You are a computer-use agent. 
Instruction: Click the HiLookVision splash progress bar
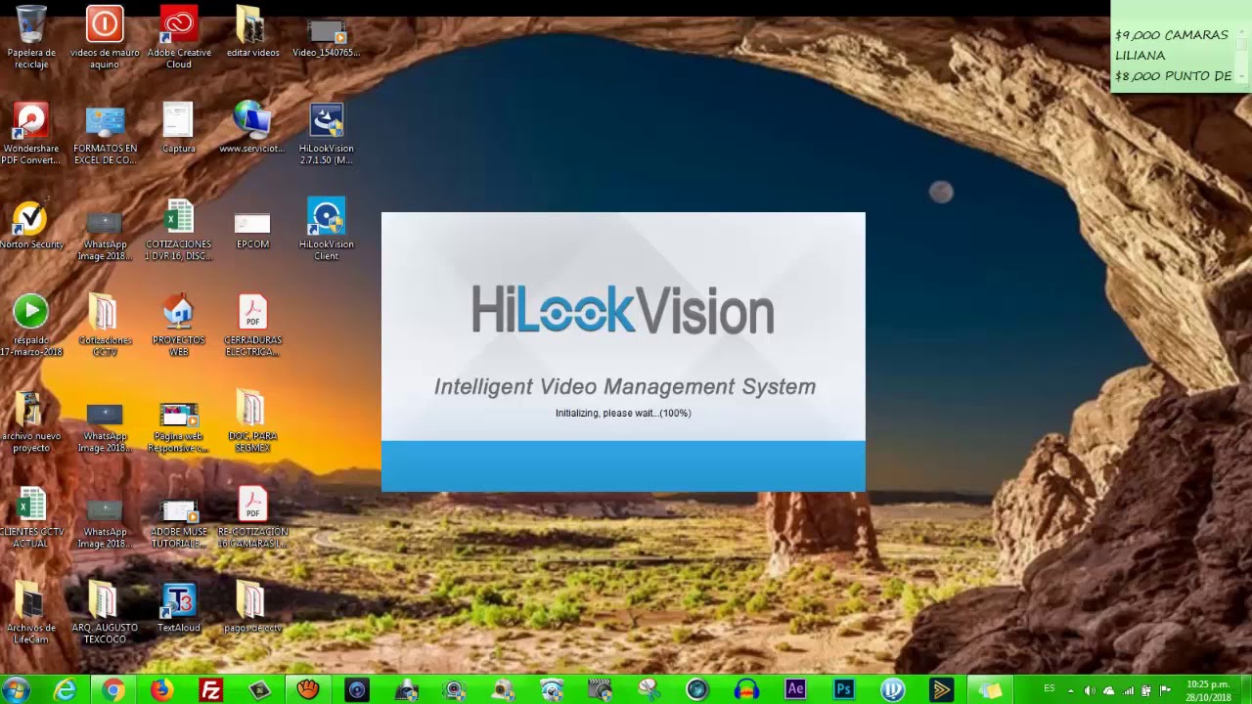[x=623, y=465]
